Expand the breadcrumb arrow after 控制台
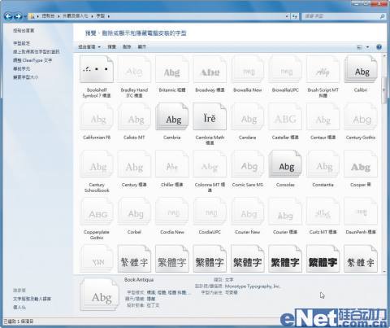This screenshot has height=328, width=390. (x=58, y=16)
